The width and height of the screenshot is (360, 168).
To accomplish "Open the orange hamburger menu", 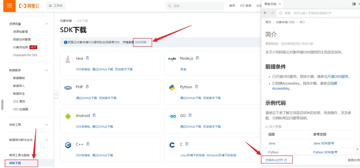I will [9, 6].
